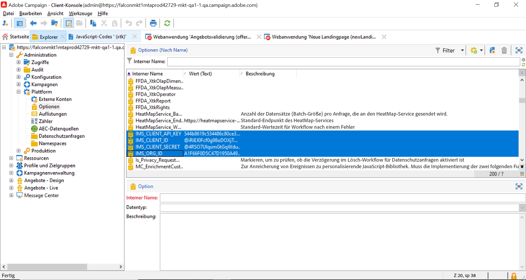The height and width of the screenshot is (280, 526).
Task: Click the new connection user icon
Action: coord(5,23)
